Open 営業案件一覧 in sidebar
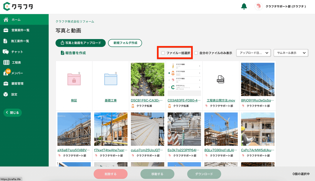 (24, 30)
